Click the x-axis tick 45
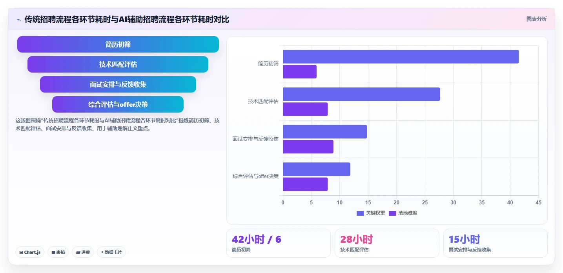Viewport: 563px width, 273px height. coord(538,202)
